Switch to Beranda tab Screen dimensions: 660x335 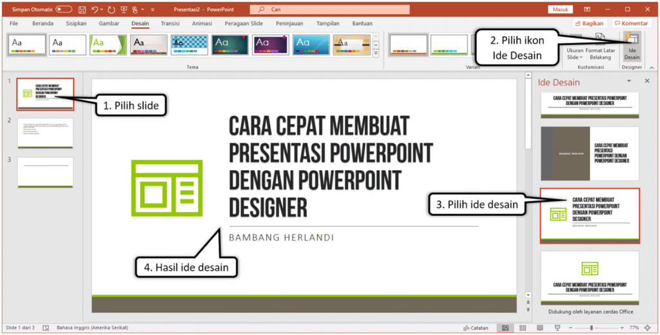coord(42,24)
